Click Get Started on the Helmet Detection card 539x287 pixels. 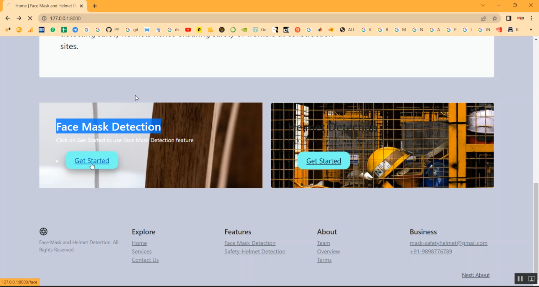323,161
